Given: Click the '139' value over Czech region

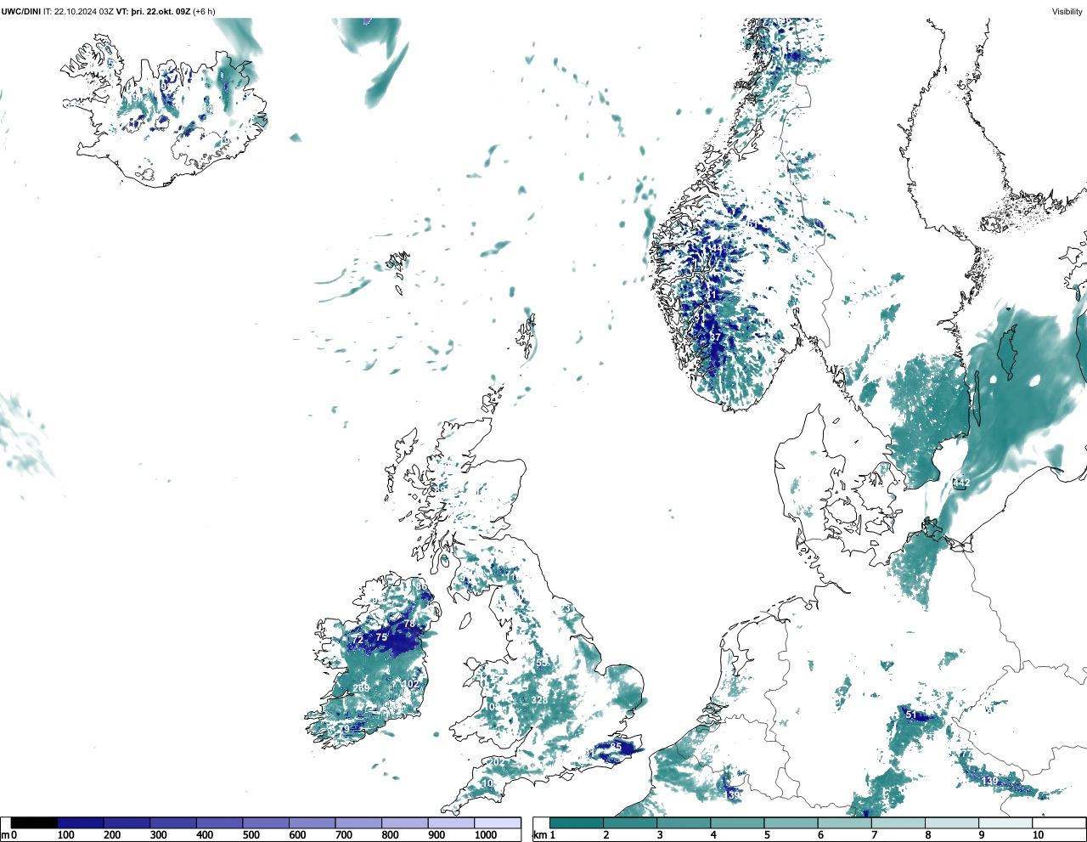Looking at the screenshot, I should (x=989, y=781).
